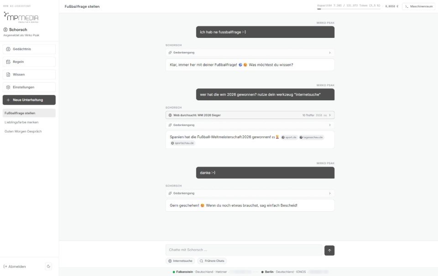This screenshot has width=438, height=276.
Task: Click the Regeln icon in the sidebar
Action: click(x=8, y=62)
